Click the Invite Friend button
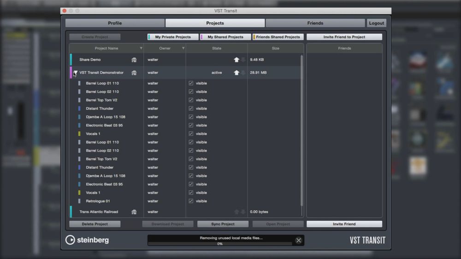 point(344,224)
